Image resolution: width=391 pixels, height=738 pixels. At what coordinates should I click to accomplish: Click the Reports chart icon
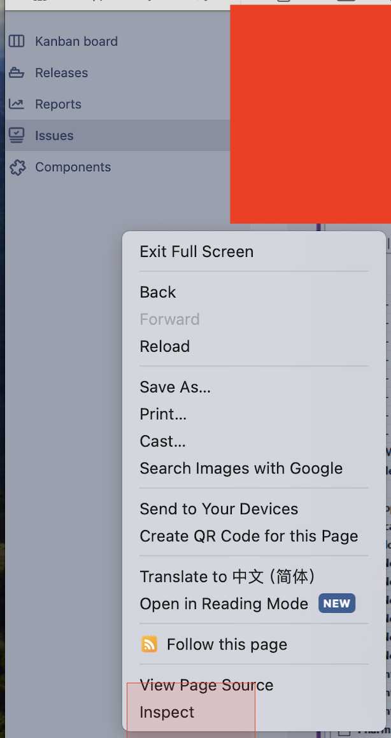[17, 104]
